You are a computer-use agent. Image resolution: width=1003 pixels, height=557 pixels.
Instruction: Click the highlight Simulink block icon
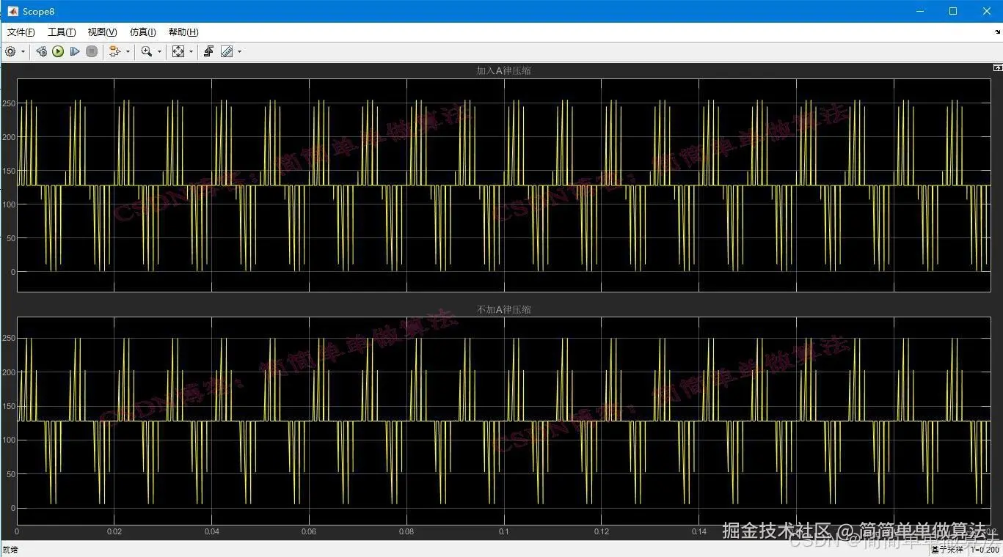[114, 51]
